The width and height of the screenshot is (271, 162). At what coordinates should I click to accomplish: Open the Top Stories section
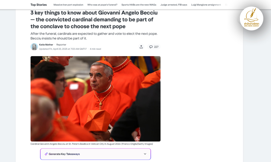[38, 5]
